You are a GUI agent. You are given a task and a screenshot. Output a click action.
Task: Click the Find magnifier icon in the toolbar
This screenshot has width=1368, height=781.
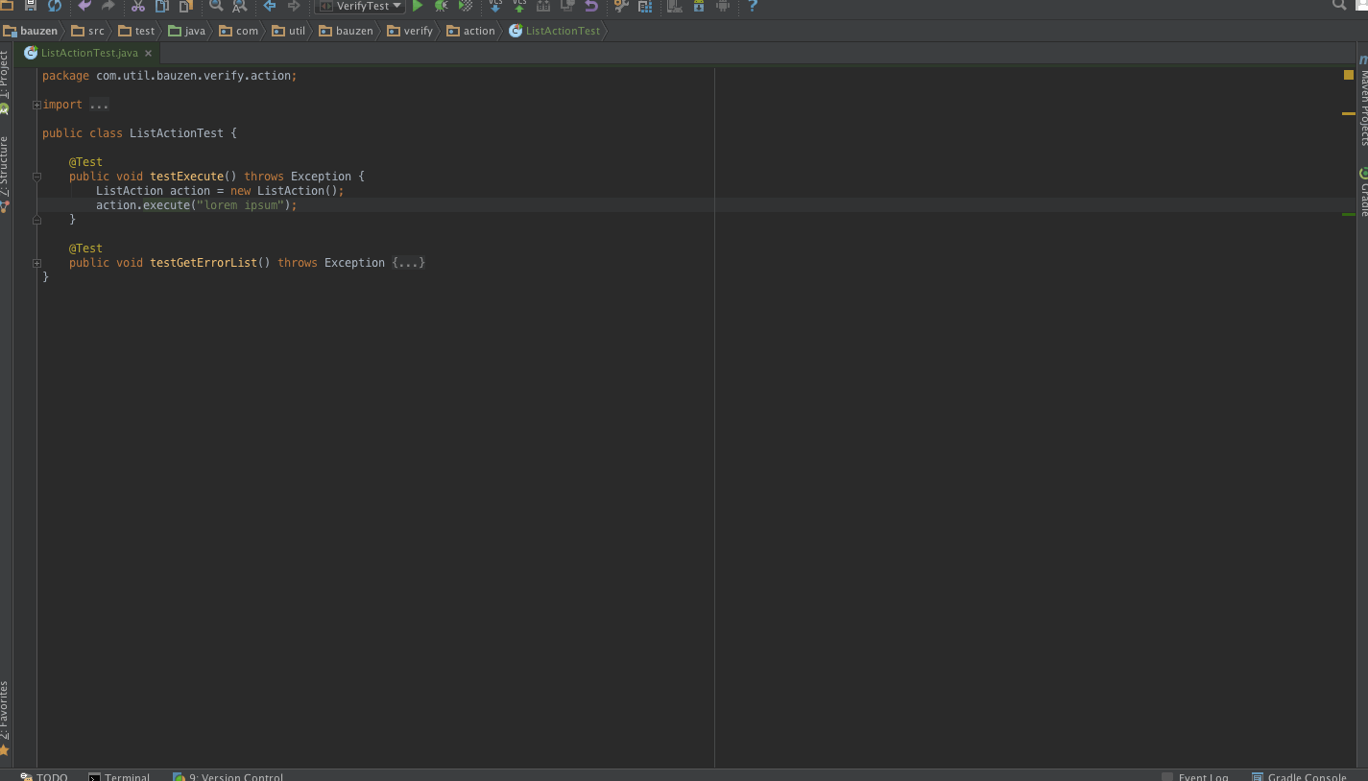pyautogui.click(x=216, y=6)
